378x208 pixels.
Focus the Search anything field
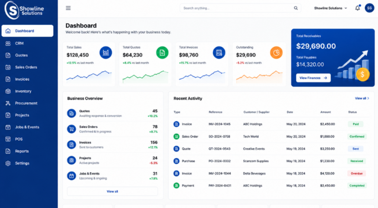click(240, 8)
